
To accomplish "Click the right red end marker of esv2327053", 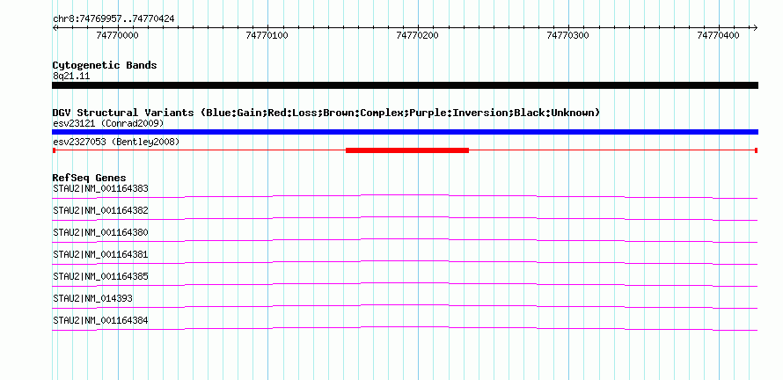I will pyautogui.click(x=757, y=150).
